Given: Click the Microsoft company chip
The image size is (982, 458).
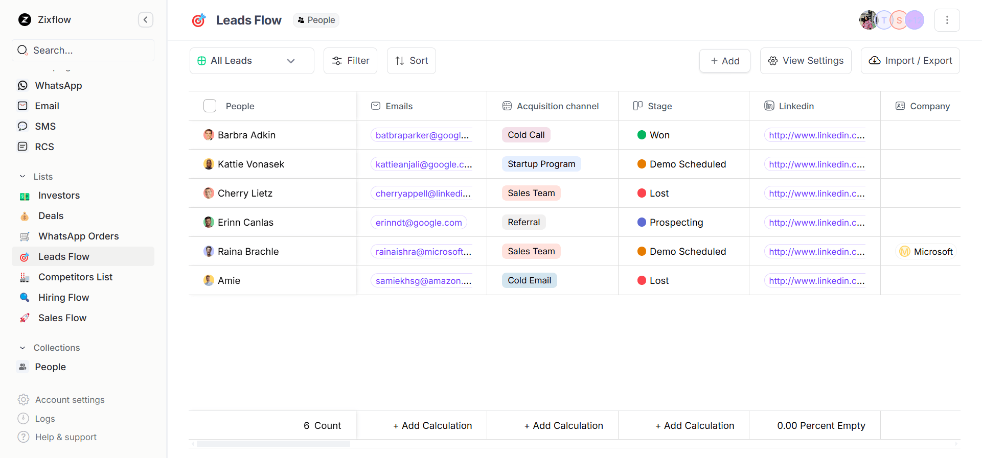Looking at the screenshot, I should click(926, 251).
